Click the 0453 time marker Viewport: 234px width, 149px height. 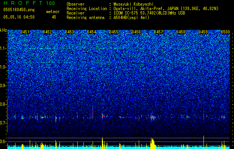[70, 32]
